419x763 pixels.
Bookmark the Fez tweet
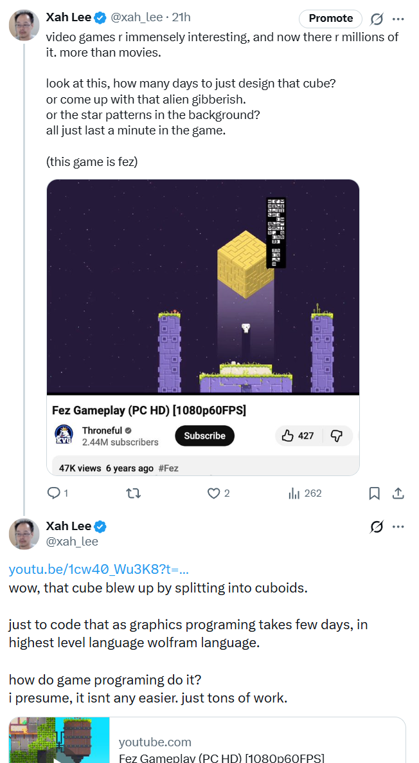point(374,493)
